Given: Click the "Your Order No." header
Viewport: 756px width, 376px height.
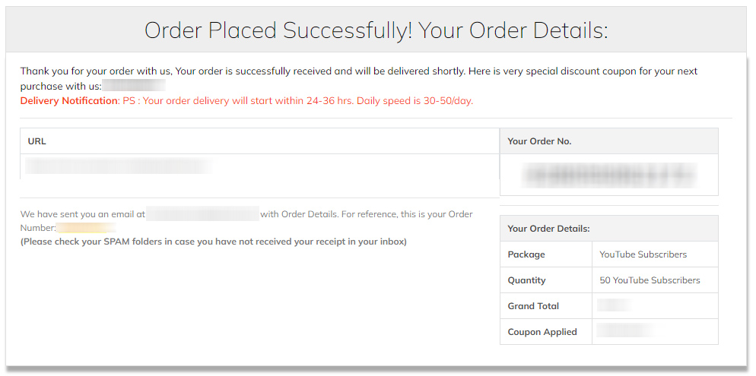Looking at the screenshot, I should [539, 141].
